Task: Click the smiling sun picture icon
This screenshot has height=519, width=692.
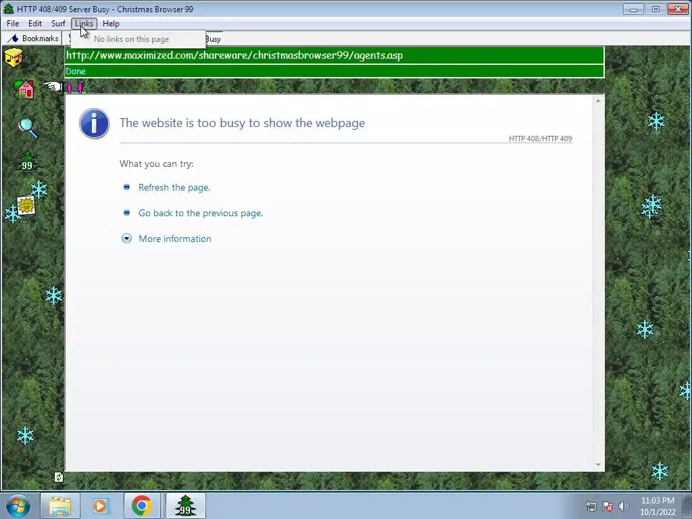Action: click(26, 205)
